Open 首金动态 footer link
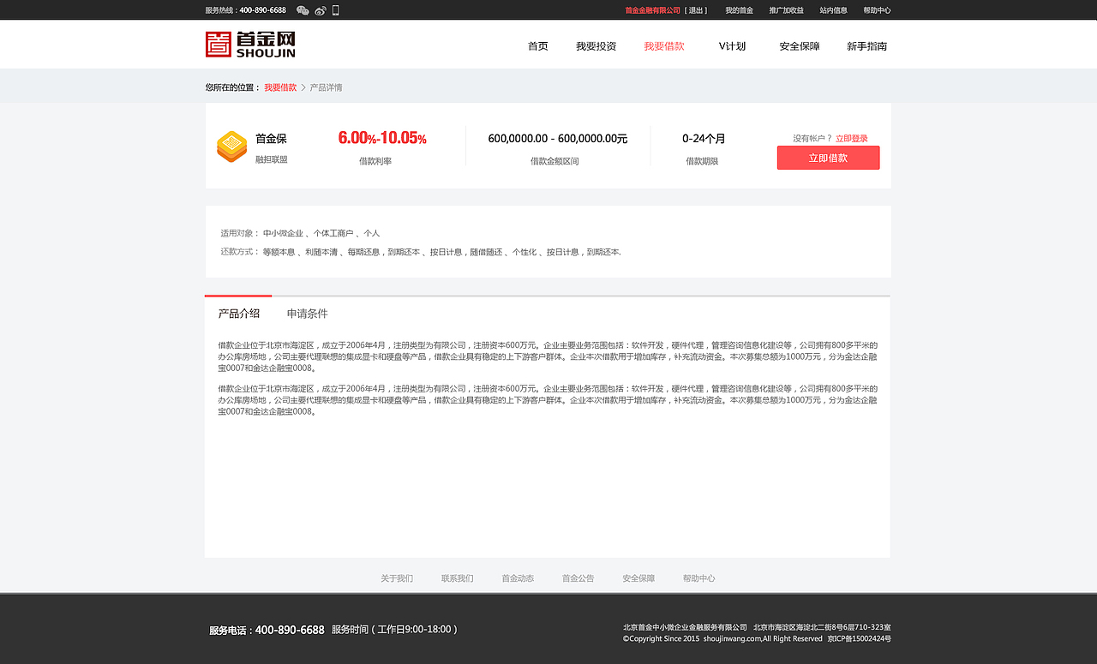The width and height of the screenshot is (1097, 664). coord(518,578)
